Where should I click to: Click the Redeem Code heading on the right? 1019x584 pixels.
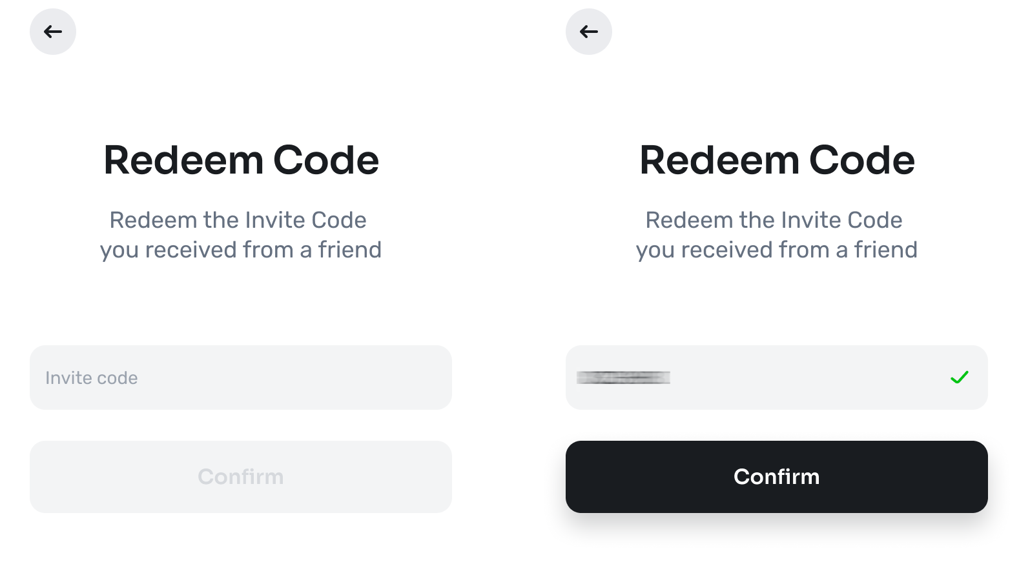[776, 159]
